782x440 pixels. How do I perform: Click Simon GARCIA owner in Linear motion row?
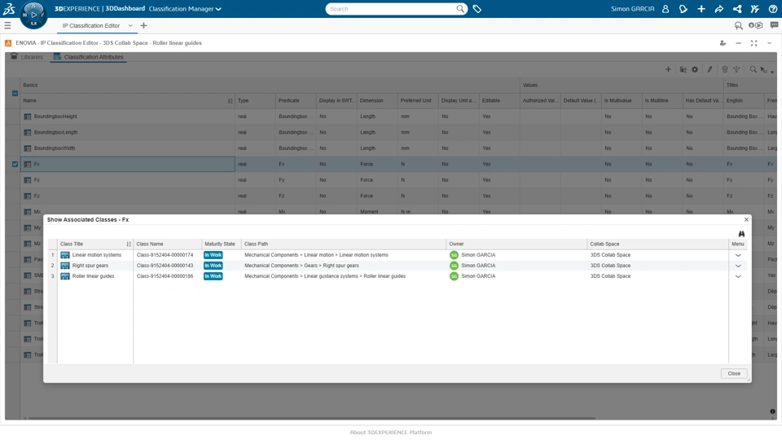(x=478, y=255)
